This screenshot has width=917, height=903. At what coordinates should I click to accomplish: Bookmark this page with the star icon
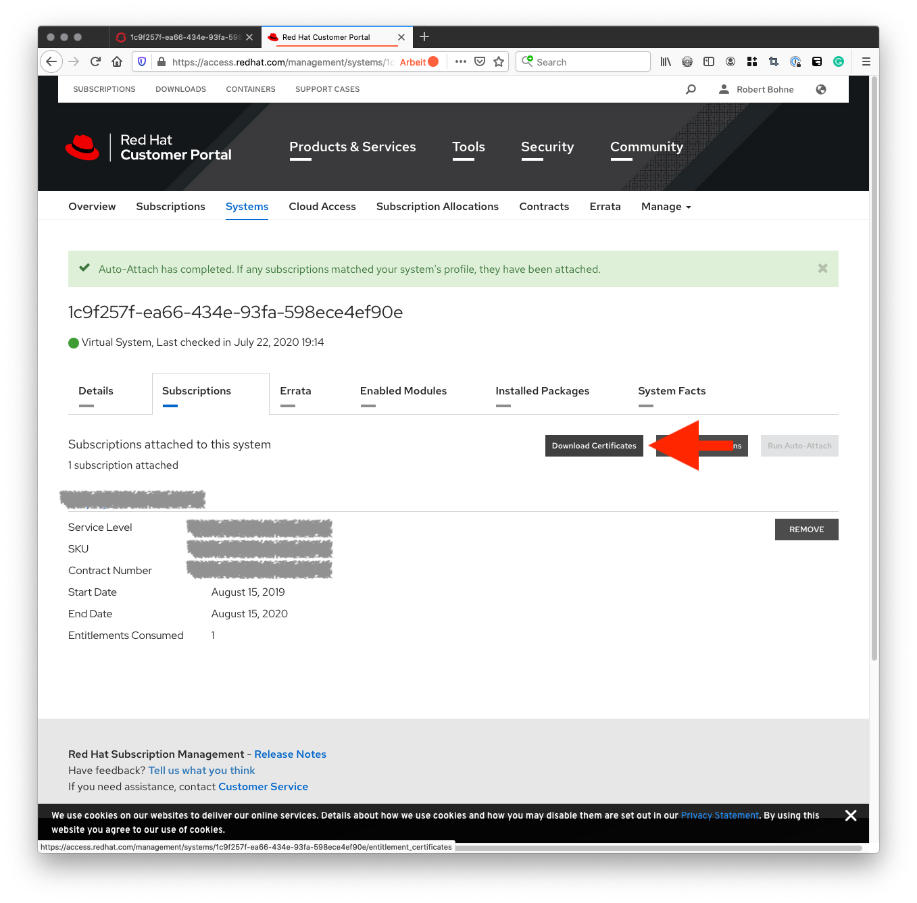click(x=499, y=61)
